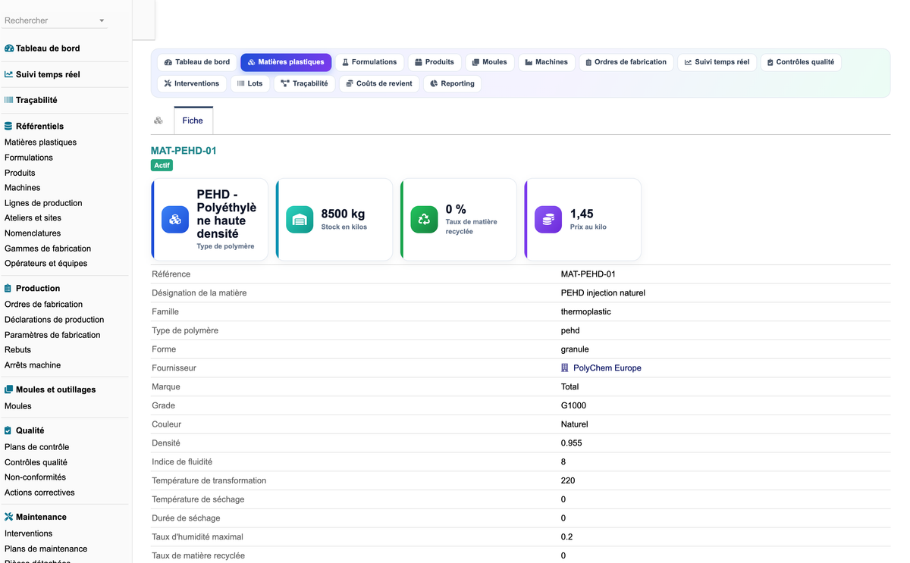The height and width of the screenshot is (563, 910).
Task: Open Déclarations de production in sidebar
Action: [55, 320]
